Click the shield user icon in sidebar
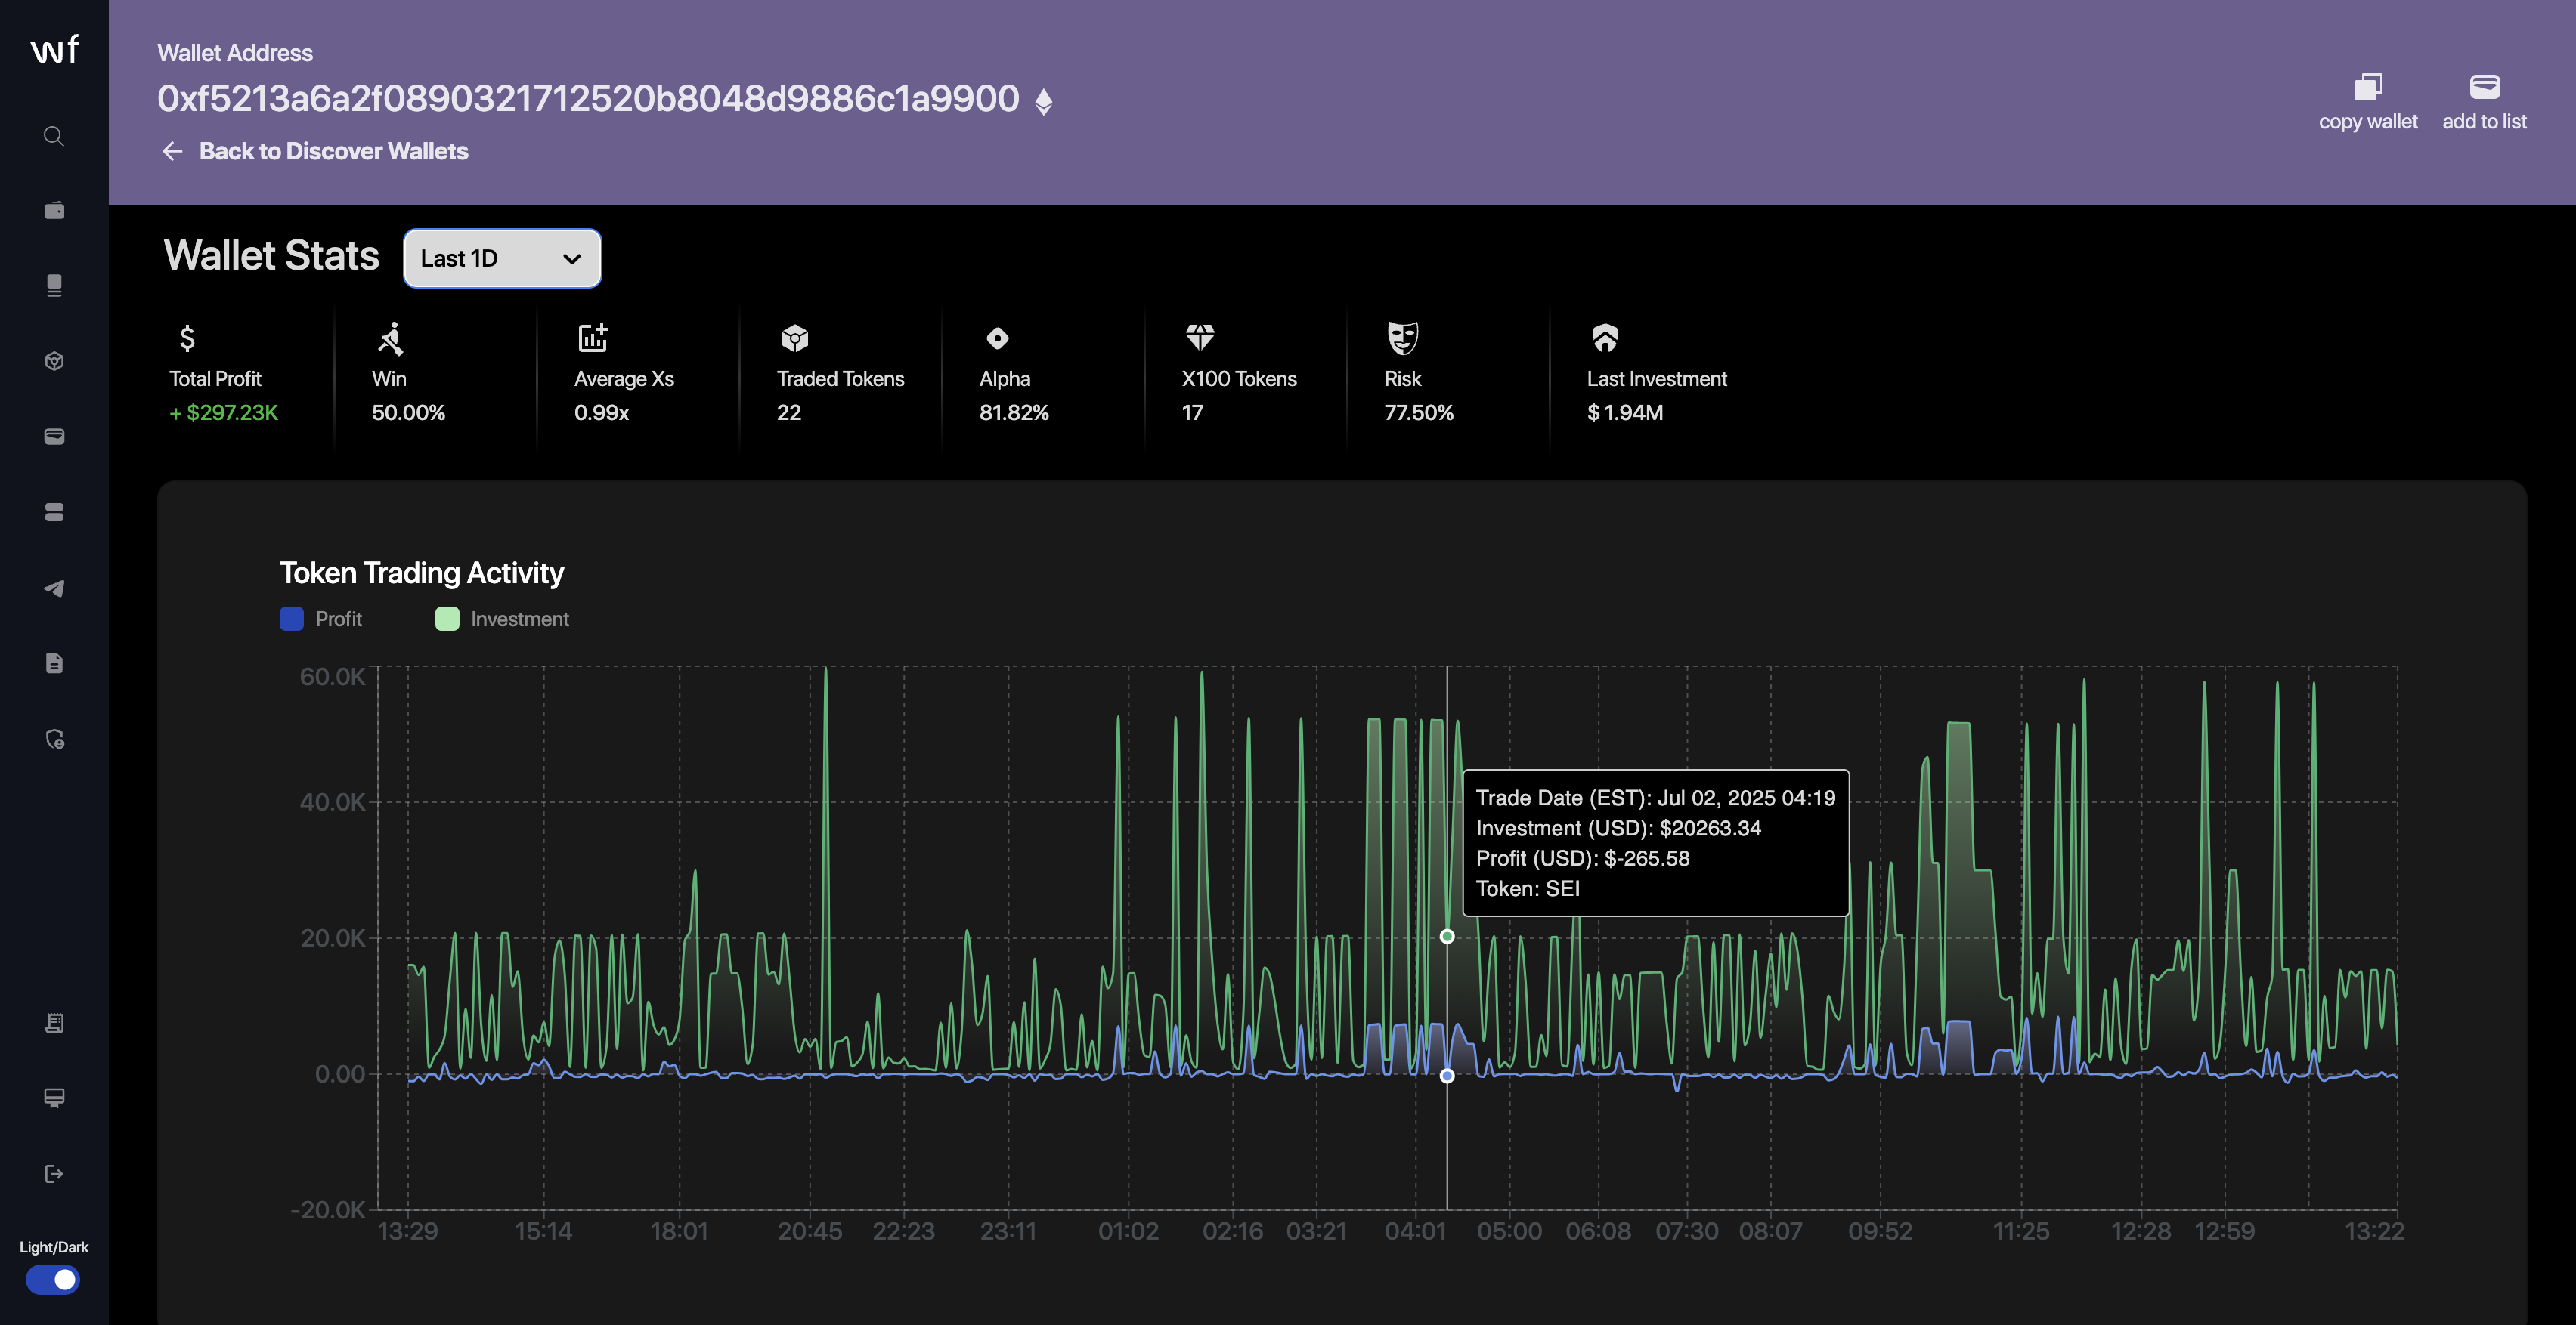This screenshot has width=2576, height=1325. click(x=54, y=740)
